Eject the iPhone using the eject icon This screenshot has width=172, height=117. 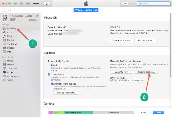point(37,16)
